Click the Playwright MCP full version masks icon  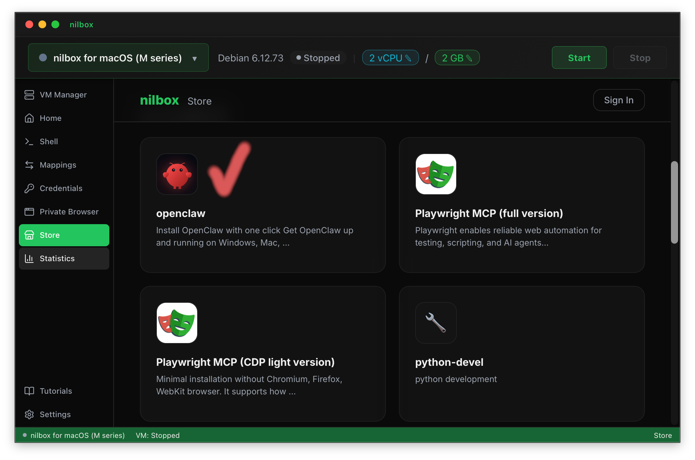pos(436,174)
